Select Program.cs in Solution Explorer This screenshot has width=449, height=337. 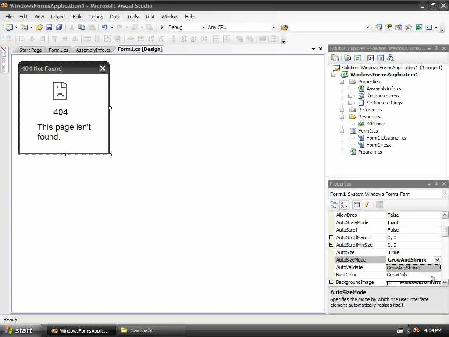click(x=370, y=152)
